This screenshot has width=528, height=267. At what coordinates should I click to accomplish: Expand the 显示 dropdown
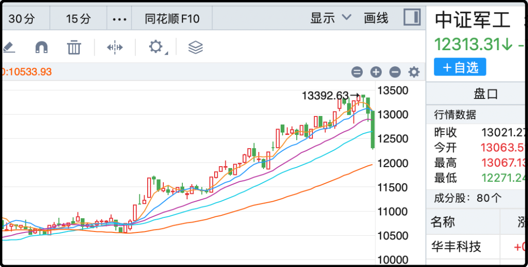pos(330,18)
